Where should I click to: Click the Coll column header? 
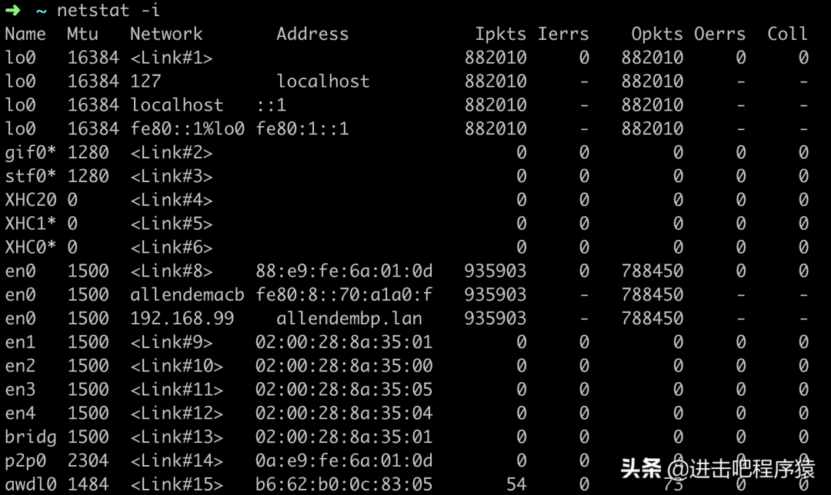tap(787, 34)
